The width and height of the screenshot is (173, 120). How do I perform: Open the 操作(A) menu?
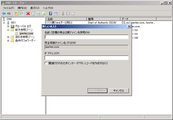coord(22,8)
